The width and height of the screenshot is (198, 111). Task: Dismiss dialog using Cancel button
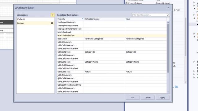[x=148, y=97]
